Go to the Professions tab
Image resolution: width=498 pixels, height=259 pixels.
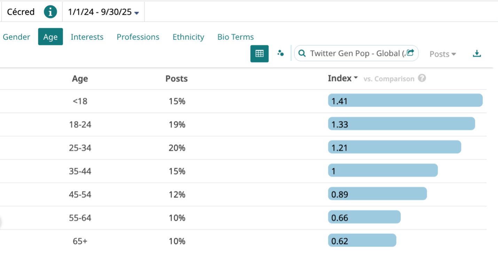pos(138,37)
